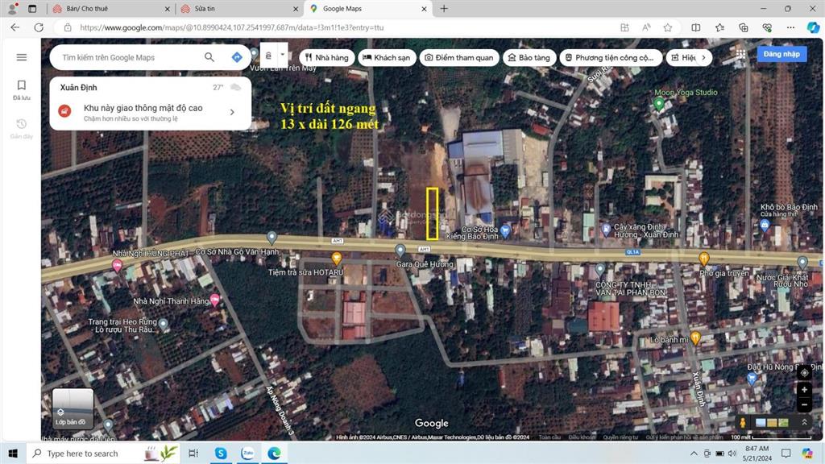
Task: Open Edge split screen icon
Action: point(695,27)
